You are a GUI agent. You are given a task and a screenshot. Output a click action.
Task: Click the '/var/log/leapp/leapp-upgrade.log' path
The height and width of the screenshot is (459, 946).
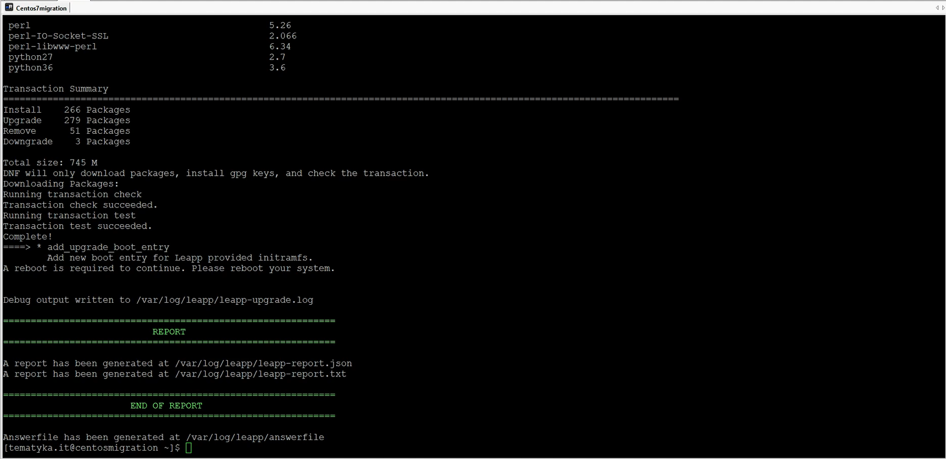pos(225,300)
